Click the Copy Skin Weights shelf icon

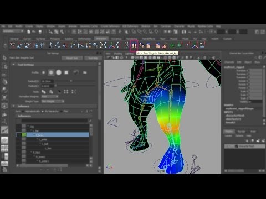click(142, 45)
